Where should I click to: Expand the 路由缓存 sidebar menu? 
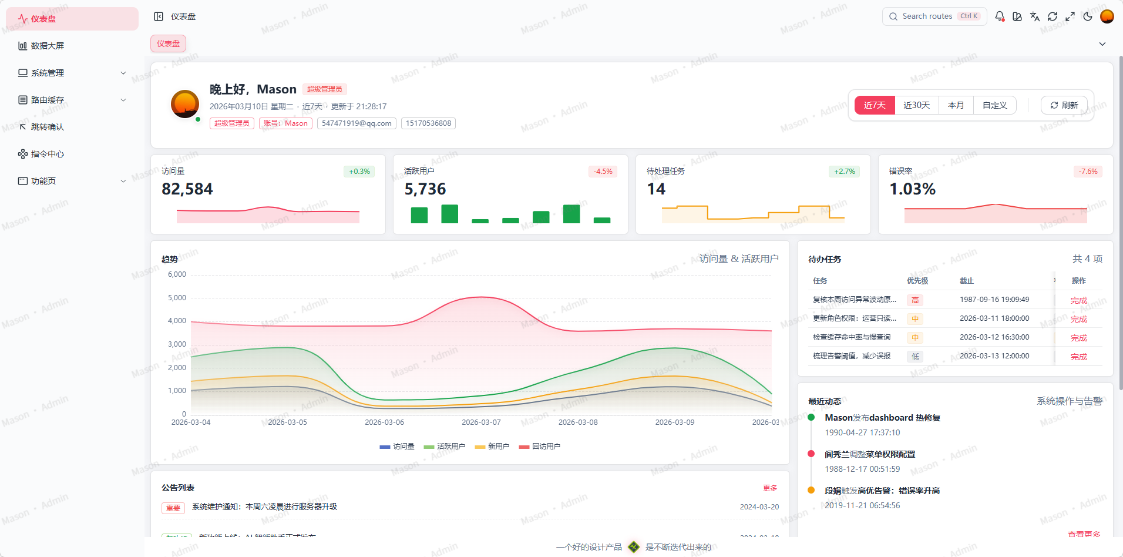click(72, 100)
